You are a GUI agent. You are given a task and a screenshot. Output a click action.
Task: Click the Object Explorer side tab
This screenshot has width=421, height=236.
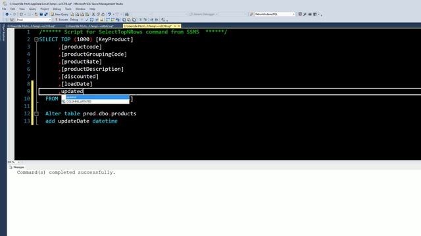click(3, 33)
